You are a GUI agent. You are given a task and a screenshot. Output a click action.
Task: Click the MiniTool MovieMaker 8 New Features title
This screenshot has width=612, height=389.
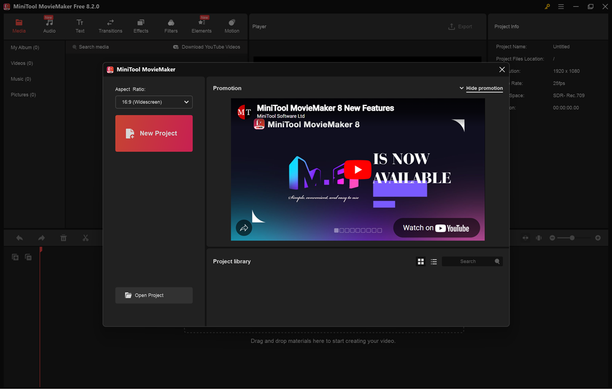325,108
